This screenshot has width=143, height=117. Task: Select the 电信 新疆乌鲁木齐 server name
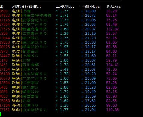pyautogui.click(x=30, y=29)
